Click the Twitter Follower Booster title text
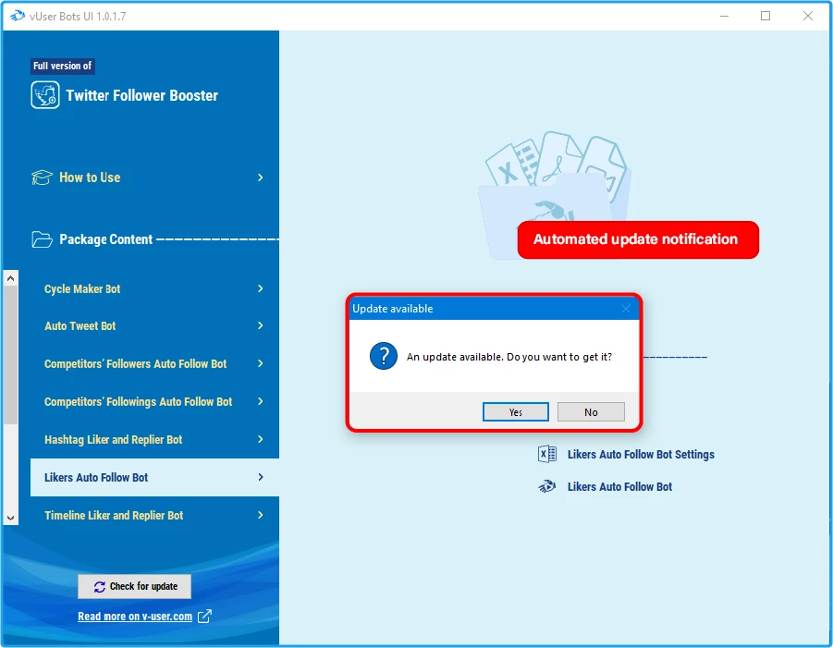 [x=141, y=95]
